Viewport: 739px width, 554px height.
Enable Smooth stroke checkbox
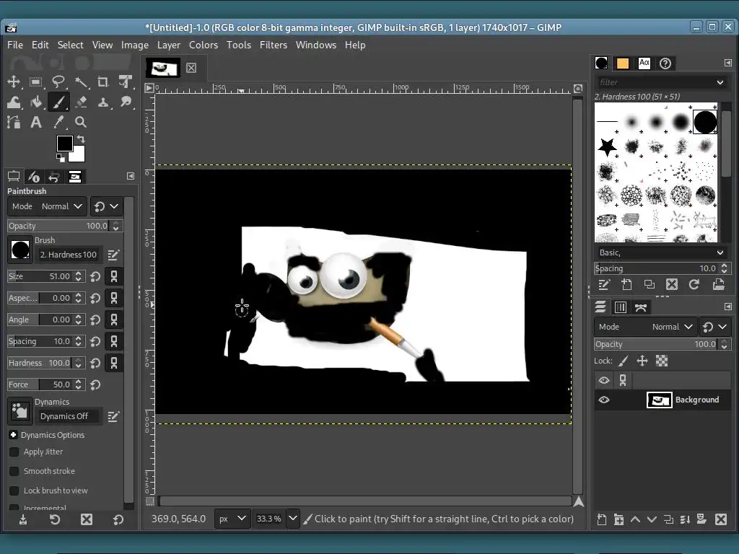14,471
